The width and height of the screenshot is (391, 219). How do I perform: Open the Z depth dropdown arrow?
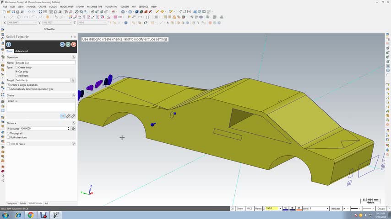click(280, 209)
